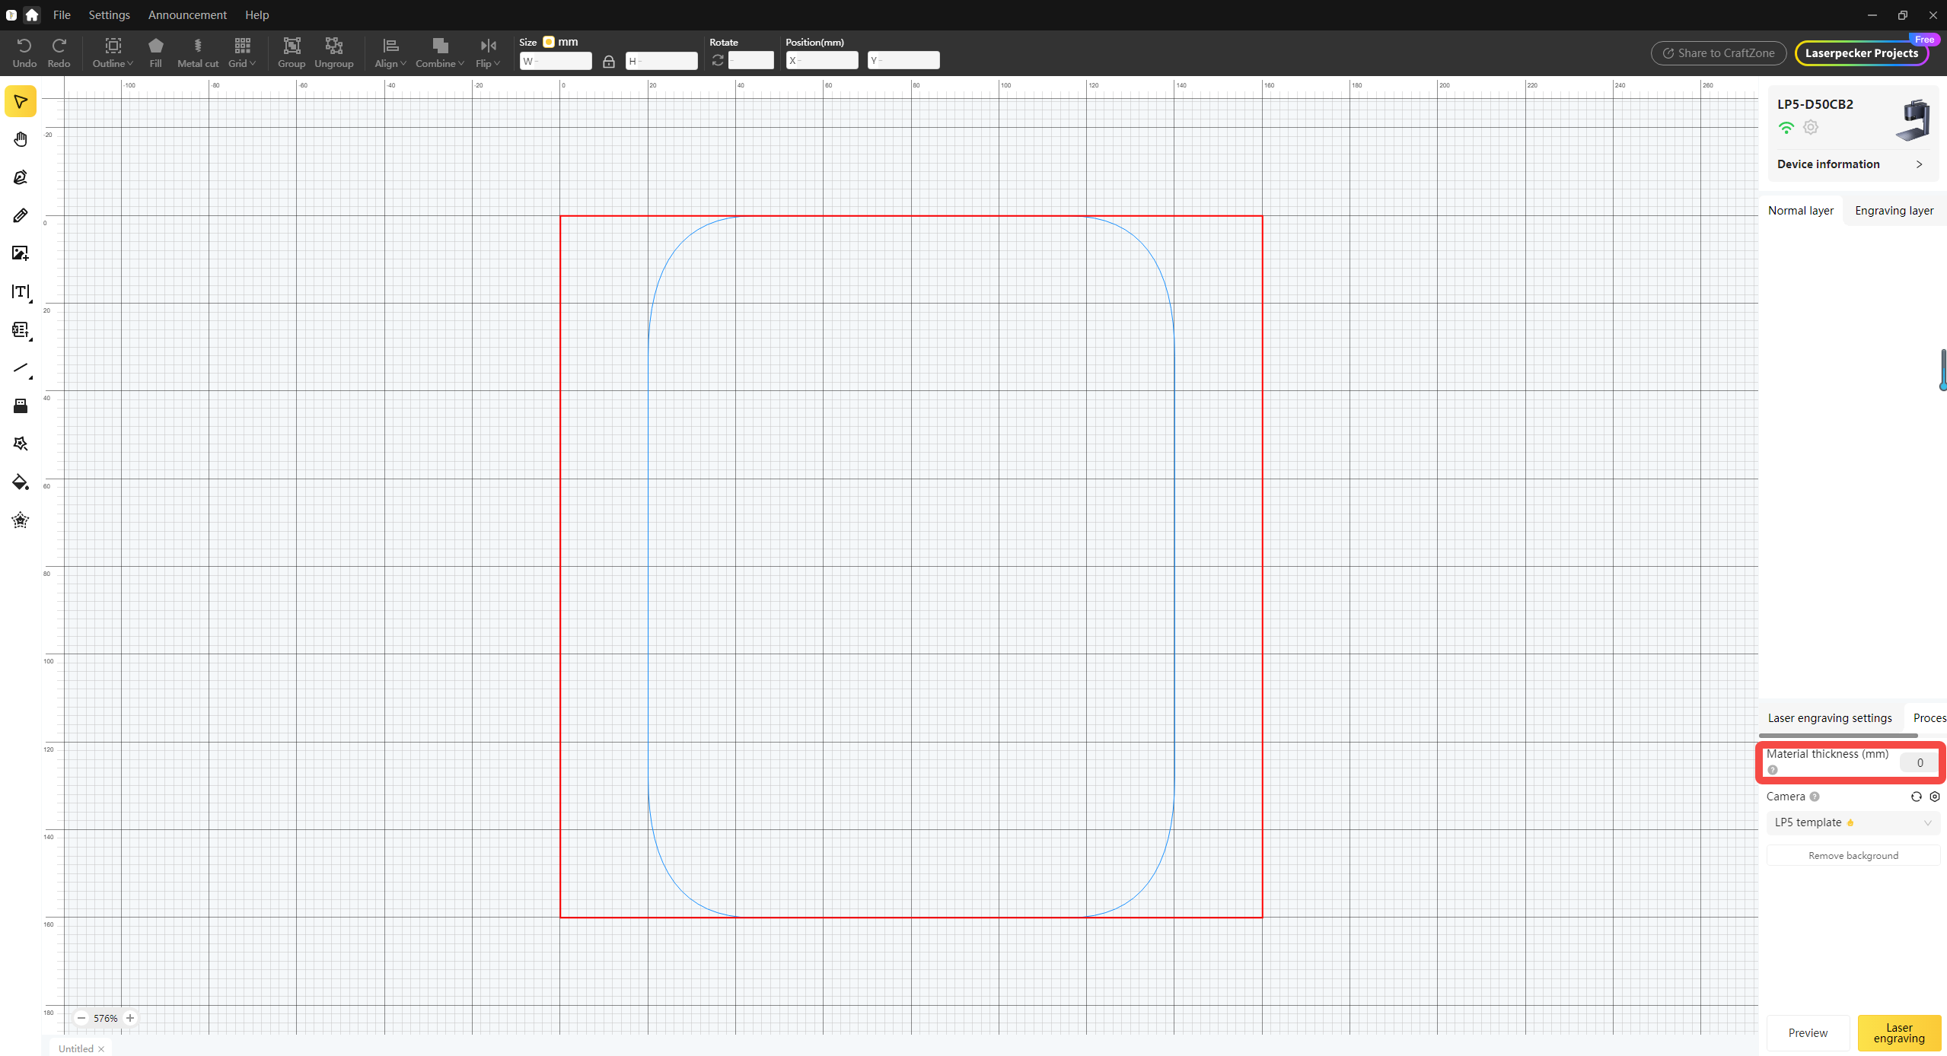Toggle the aspect ratio lock

tap(609, 61)
